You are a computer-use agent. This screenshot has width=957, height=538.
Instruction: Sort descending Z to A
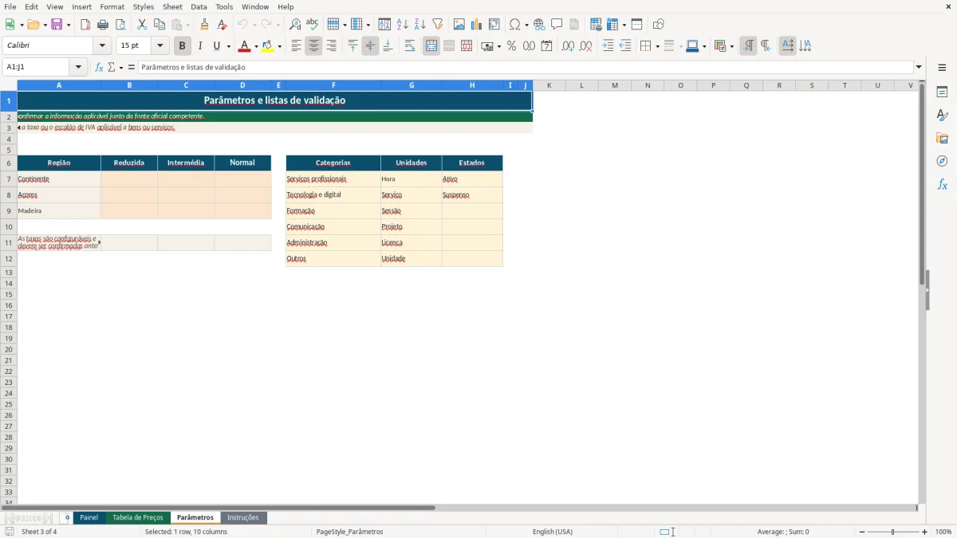[x=419, y=25]
